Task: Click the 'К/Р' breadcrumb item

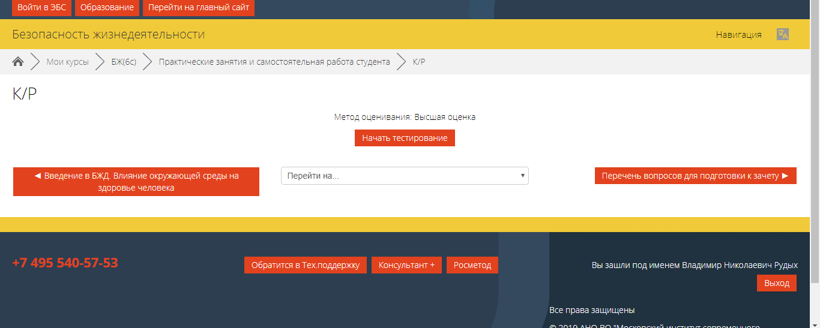Action: coord(419,62)
